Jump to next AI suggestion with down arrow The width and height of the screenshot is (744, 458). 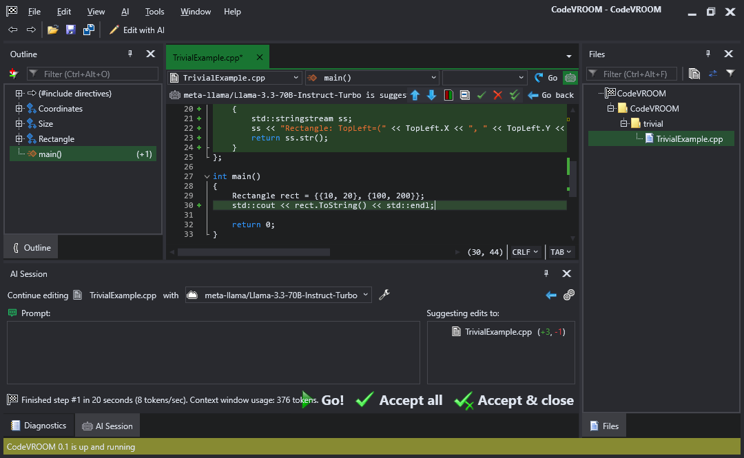(x=432, y=96)
